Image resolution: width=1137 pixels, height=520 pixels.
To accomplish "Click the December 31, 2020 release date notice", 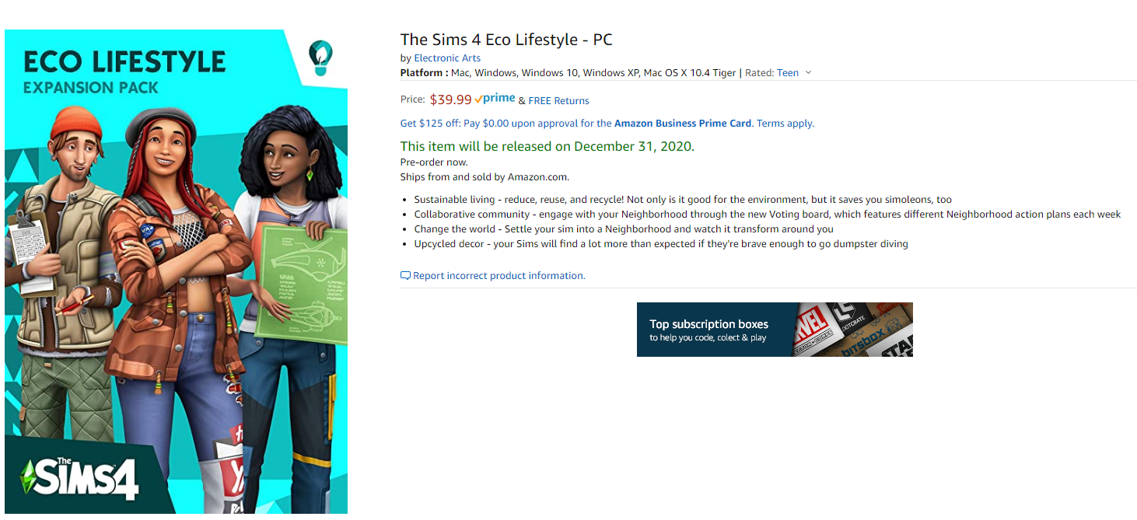I will click(547, 146).
